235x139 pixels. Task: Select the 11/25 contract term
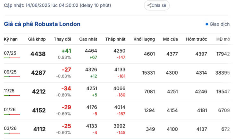coord(9,91)
